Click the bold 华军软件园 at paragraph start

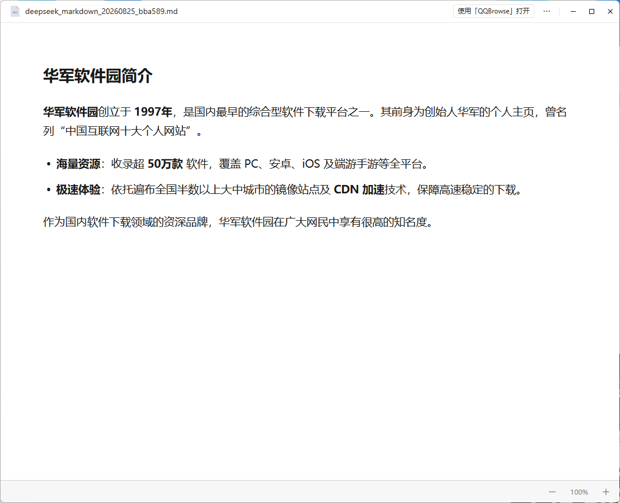[x=71, y=112]
